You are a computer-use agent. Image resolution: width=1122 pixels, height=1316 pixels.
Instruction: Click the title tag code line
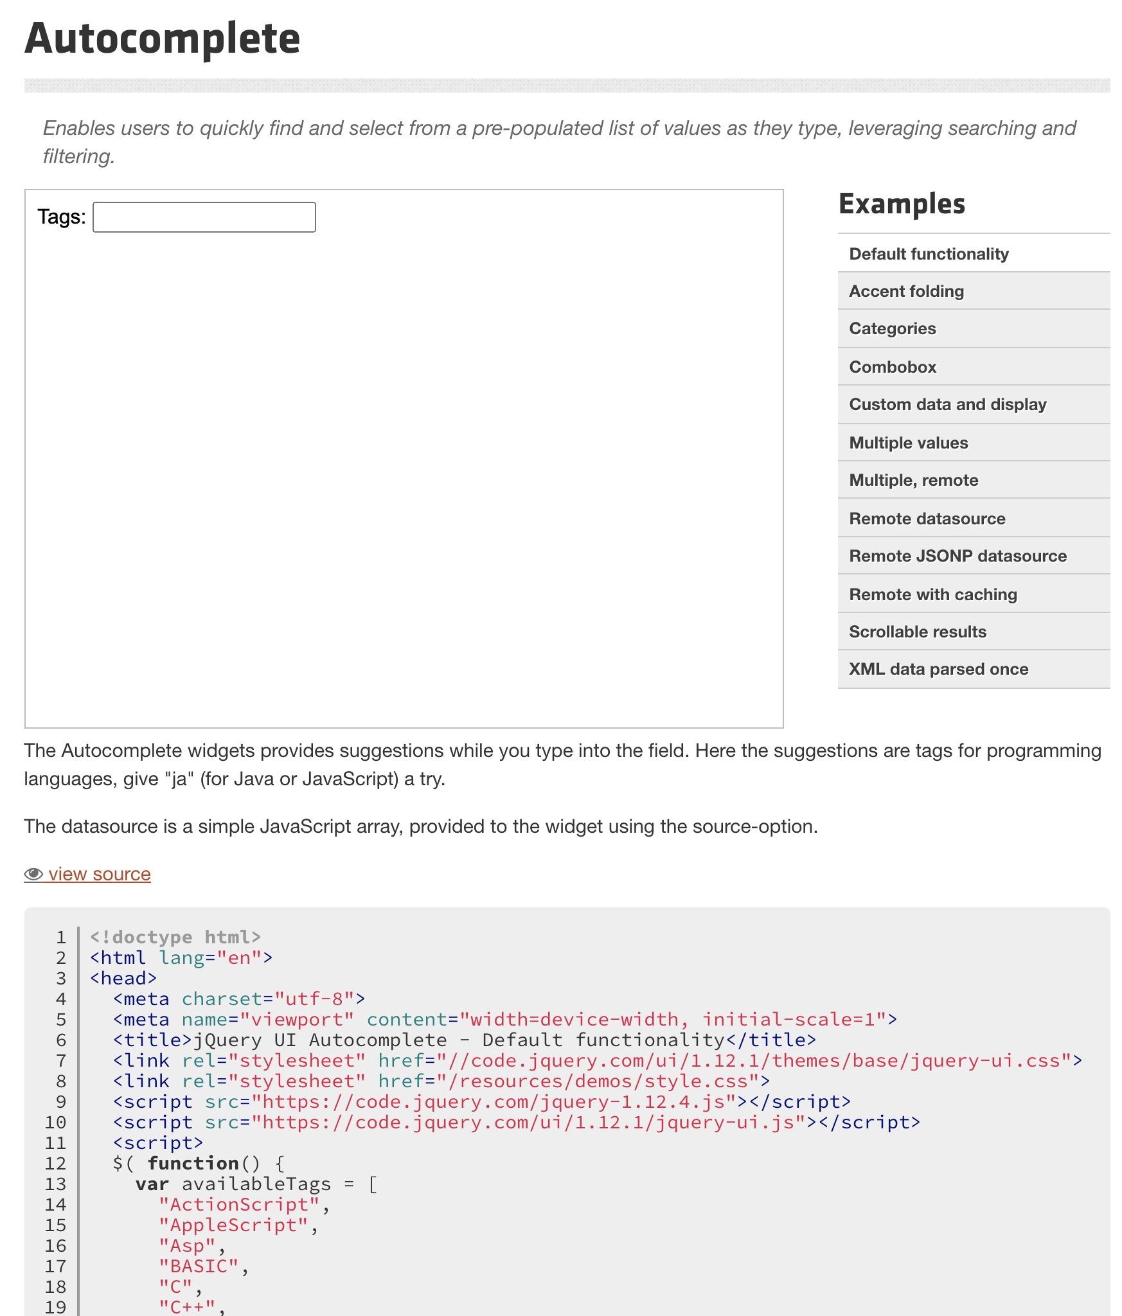[x=465, y=1040]
